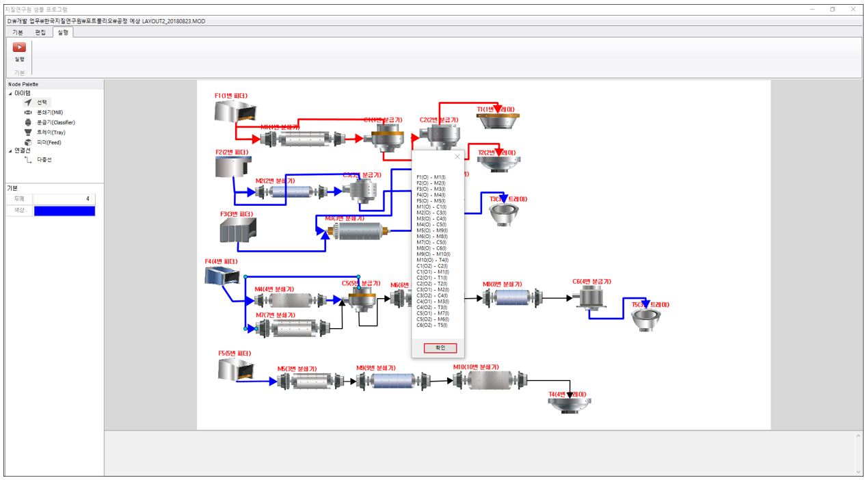Viewport: 867px width, 480px height.
Task: Pick the 다중선 polyline connector tool
Action: (x=38, y=159)
